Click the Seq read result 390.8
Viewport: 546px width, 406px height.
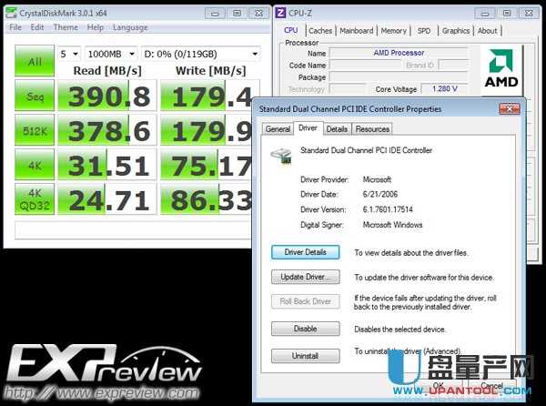coord(108,97)
